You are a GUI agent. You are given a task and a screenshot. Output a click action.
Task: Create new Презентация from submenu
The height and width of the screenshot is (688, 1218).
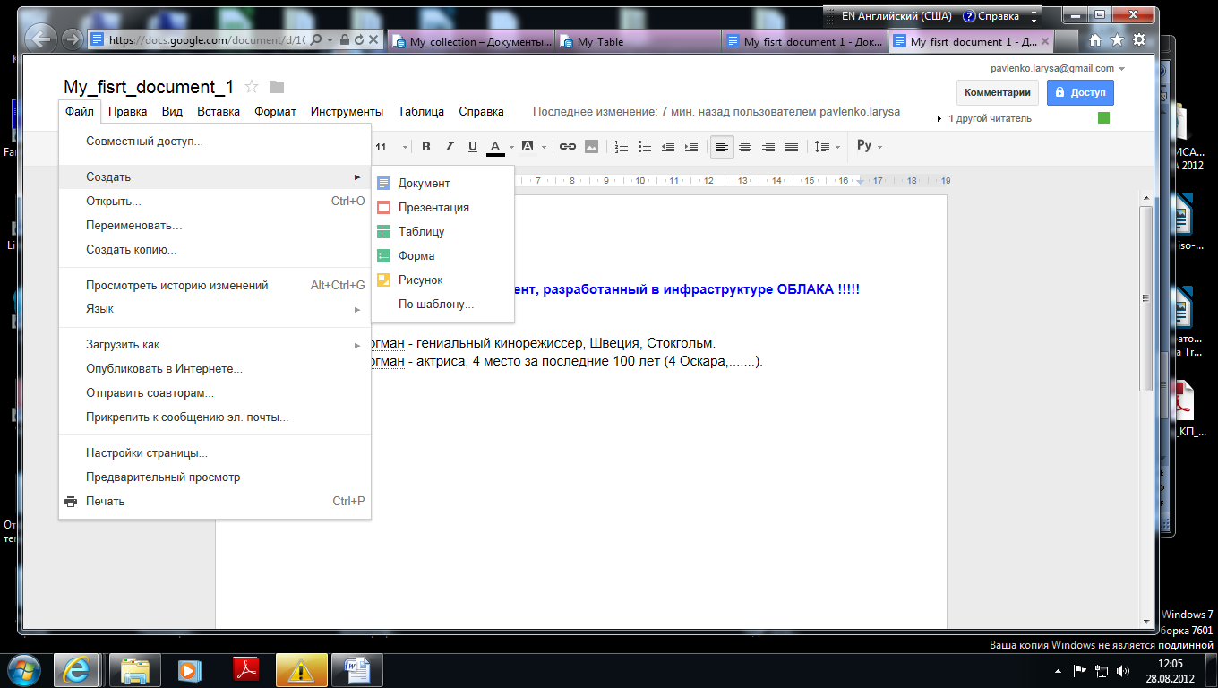pos(442,207)
